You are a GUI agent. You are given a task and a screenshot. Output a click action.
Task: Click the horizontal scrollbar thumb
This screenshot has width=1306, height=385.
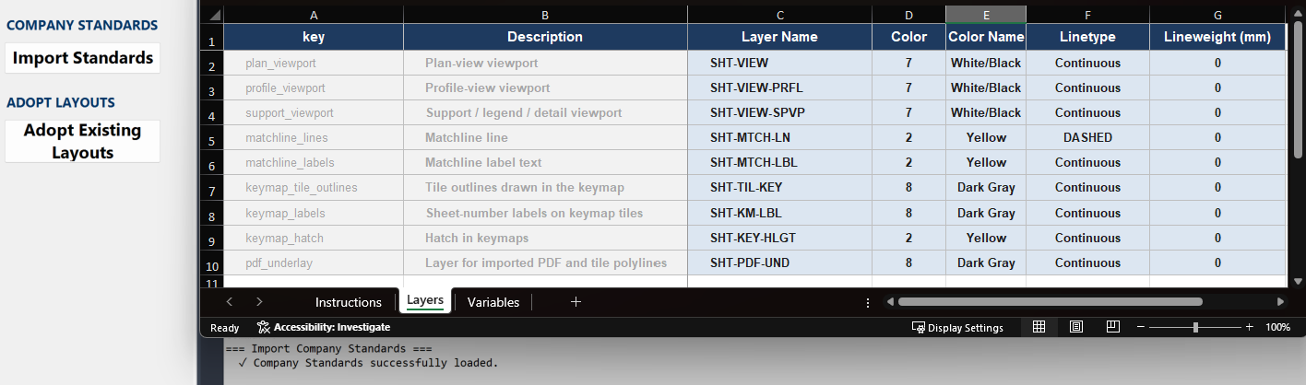pos(1050,302)
